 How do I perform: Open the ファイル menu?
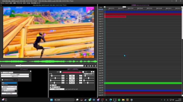click(x=2, y=3)
